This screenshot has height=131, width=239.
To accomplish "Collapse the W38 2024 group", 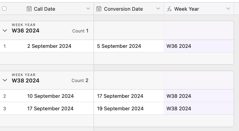I will coord(5,80).
